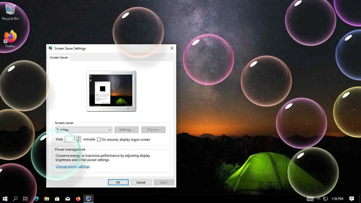Open taskbar search magnifier

15,198
